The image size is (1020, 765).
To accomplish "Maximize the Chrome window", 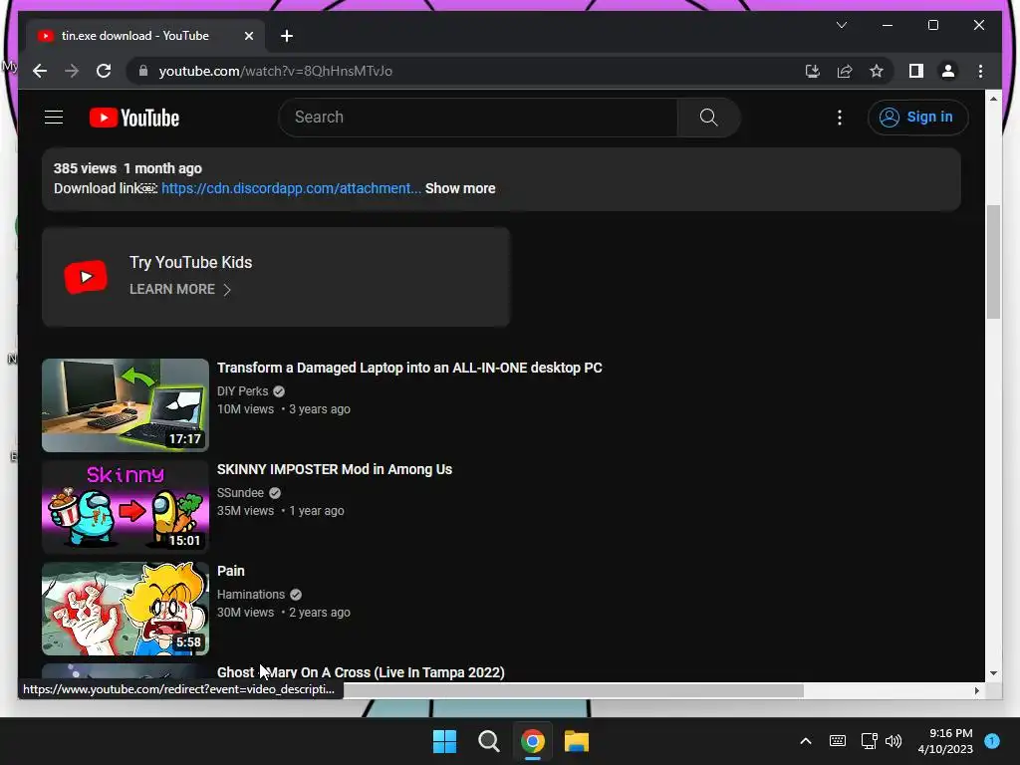I will (x=932, y=25).
